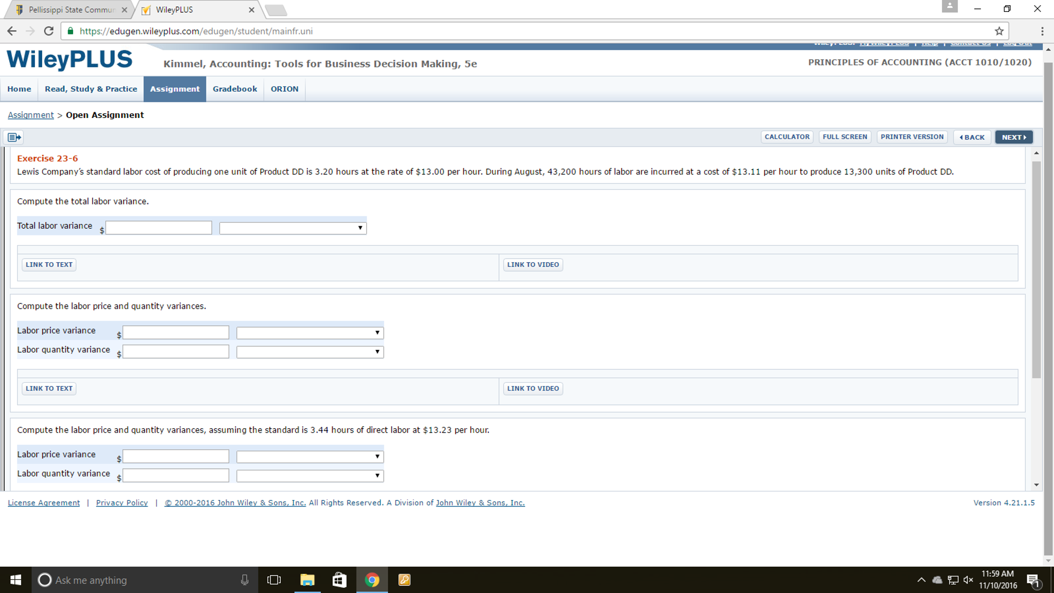Switch to the Pellissippi State browser tab
The width and height of the screenshot is (1054, 593).
(71, 10)
